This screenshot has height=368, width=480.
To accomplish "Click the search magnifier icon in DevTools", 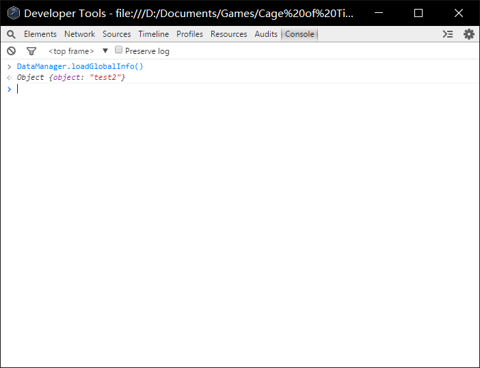I will point(12,34).
